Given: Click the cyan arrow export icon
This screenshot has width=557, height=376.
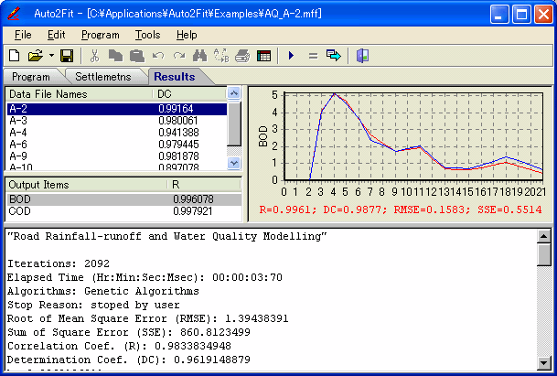Looking at the screenshot, I should [x=334, y=56].
